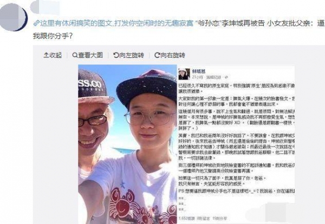Click the 15 shares count in the embedded post
The image size is (325, 224).
coord(220,218)
